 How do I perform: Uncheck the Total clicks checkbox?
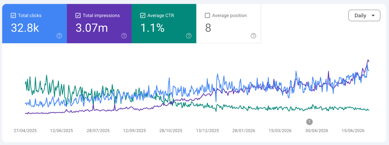coord(13,15)
